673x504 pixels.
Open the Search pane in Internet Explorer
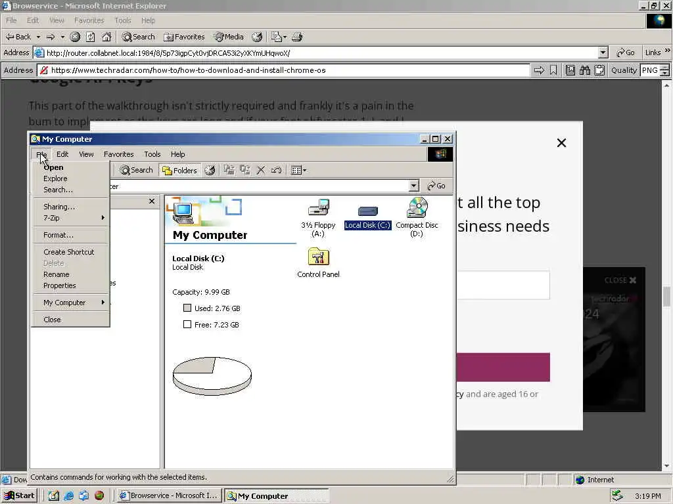click(x=138, y=37)
